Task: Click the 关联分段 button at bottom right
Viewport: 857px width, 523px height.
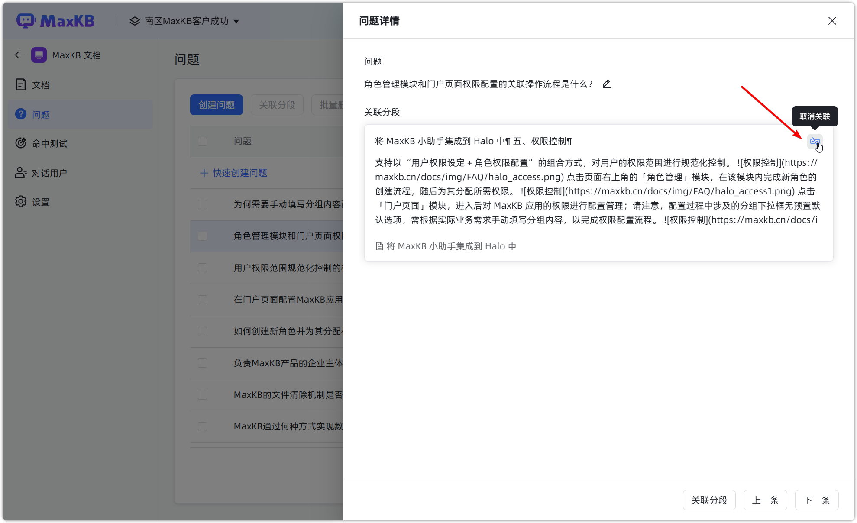Action: point(709,500)
